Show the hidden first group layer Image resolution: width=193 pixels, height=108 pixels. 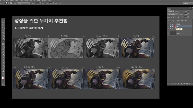pyautogui.click(x=168, y=24)
